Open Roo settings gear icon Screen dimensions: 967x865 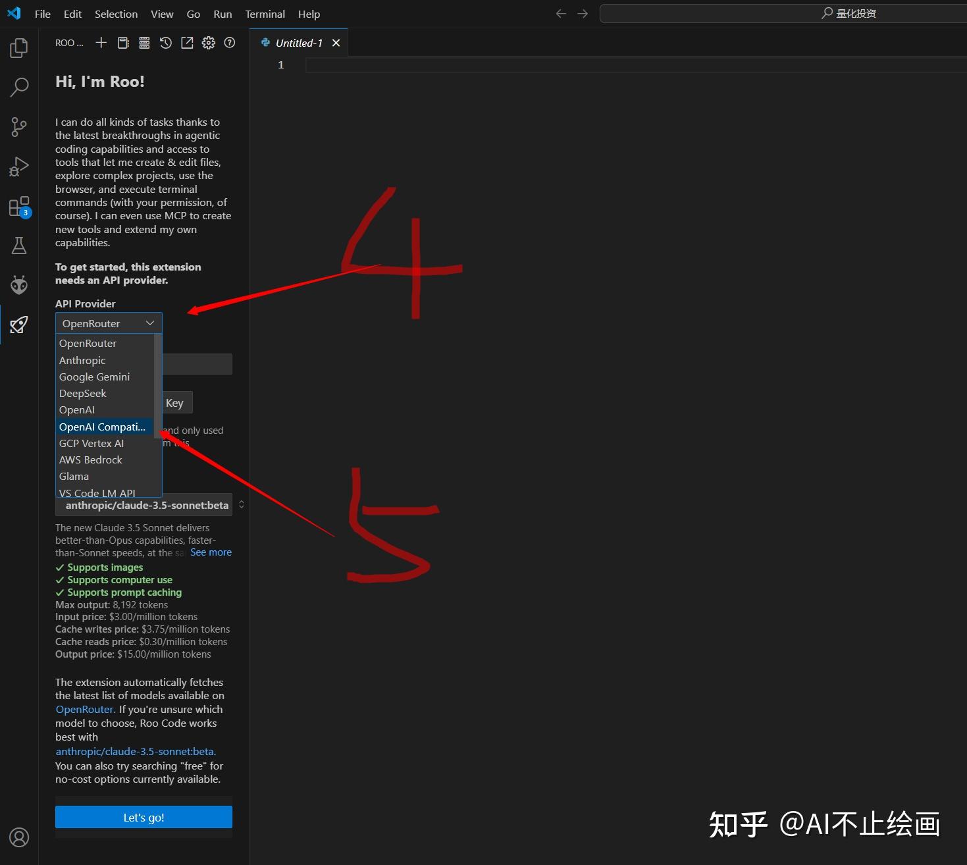pyautogui.click(x=209, y=43)
